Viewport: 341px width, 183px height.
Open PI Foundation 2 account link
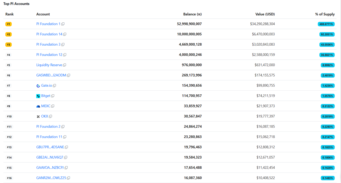48,127
